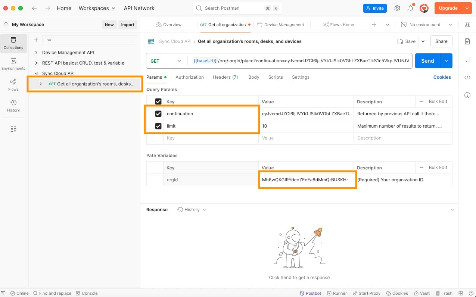
Task: Open the No environment selector
Action: [427, 25]
